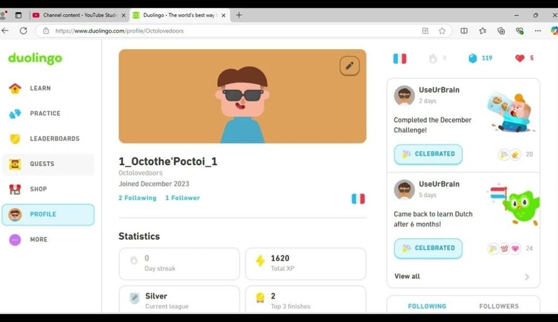Screen dimensions: 558x322
Task: Go to Leaderboards in sidebar
Action: coord(54,139)
